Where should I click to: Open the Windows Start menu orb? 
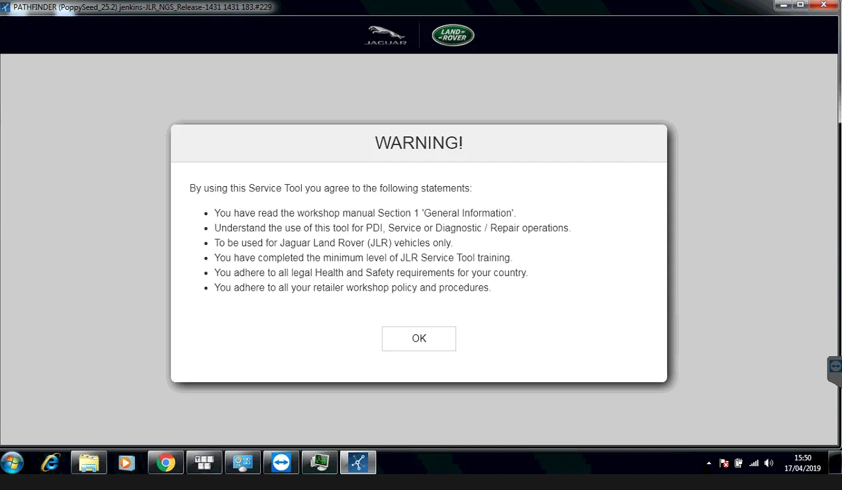[13, 462]
